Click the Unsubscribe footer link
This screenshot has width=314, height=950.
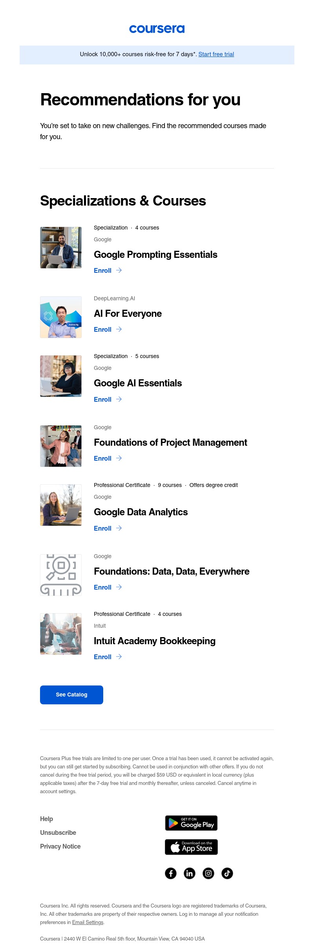(x=58, y=832)
